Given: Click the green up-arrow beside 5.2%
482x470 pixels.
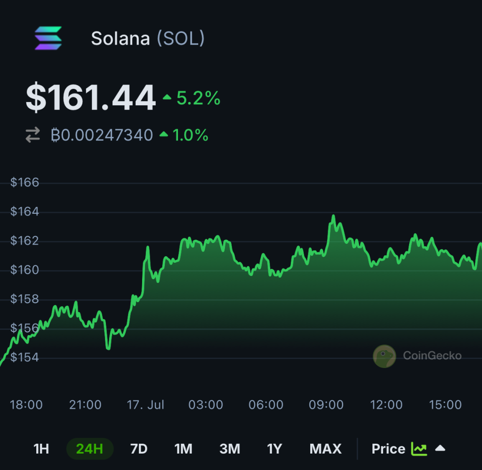Looking at the screenshot, I should point(167,98).
